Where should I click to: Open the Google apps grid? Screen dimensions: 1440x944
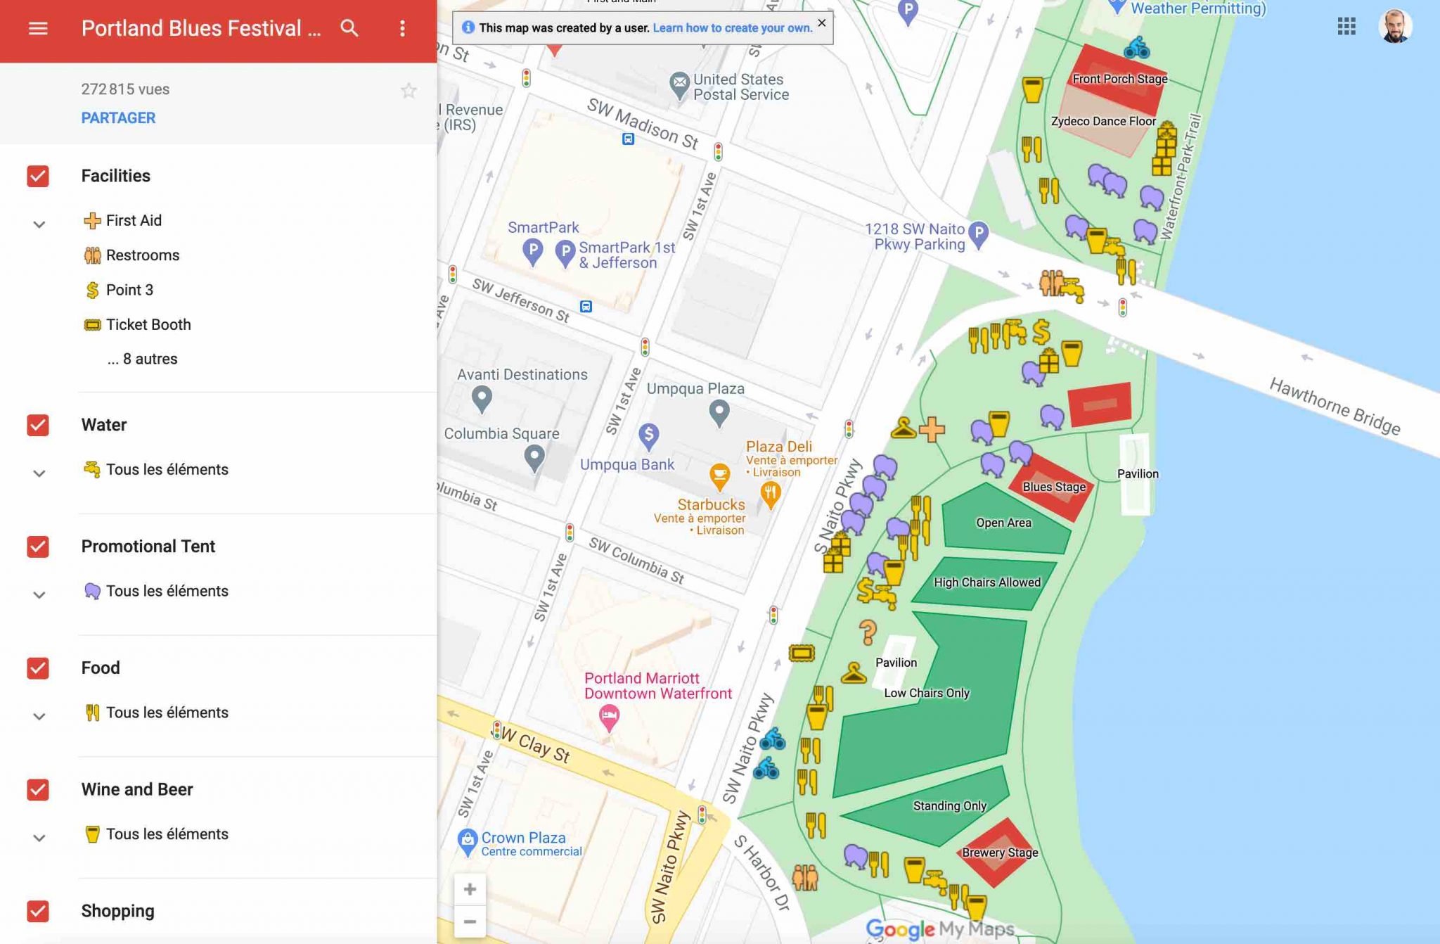click(1346, 27)
